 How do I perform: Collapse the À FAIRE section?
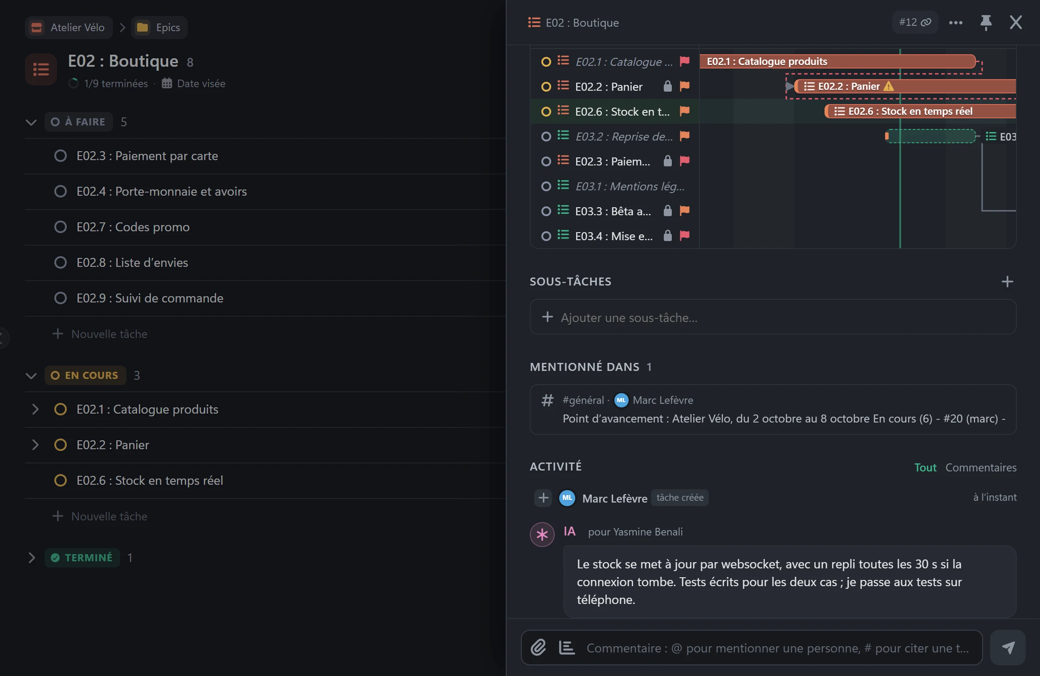coord(31,122)
